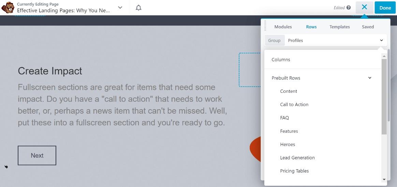Click the Edited status label
The image size is (397, 187).
(339, 8)
